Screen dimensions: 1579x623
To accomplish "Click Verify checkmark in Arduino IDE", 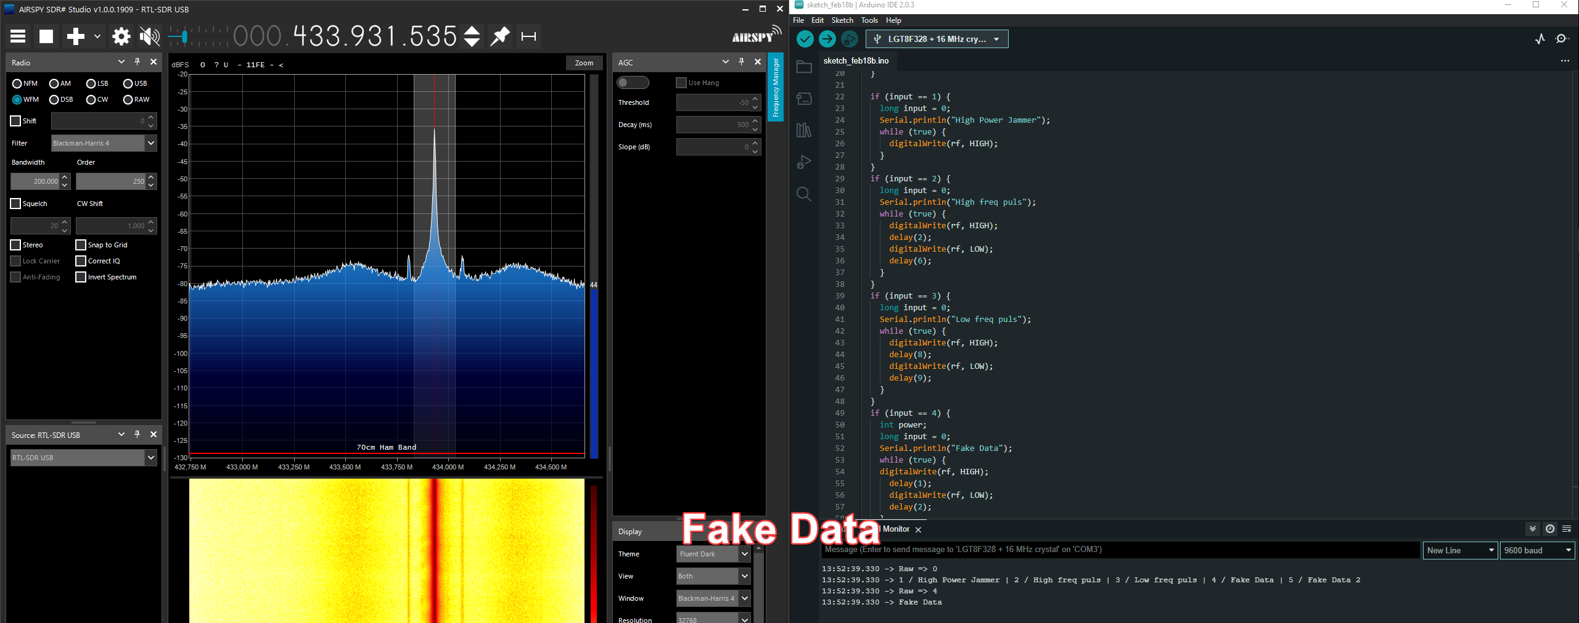I will (x=805, y=39).
